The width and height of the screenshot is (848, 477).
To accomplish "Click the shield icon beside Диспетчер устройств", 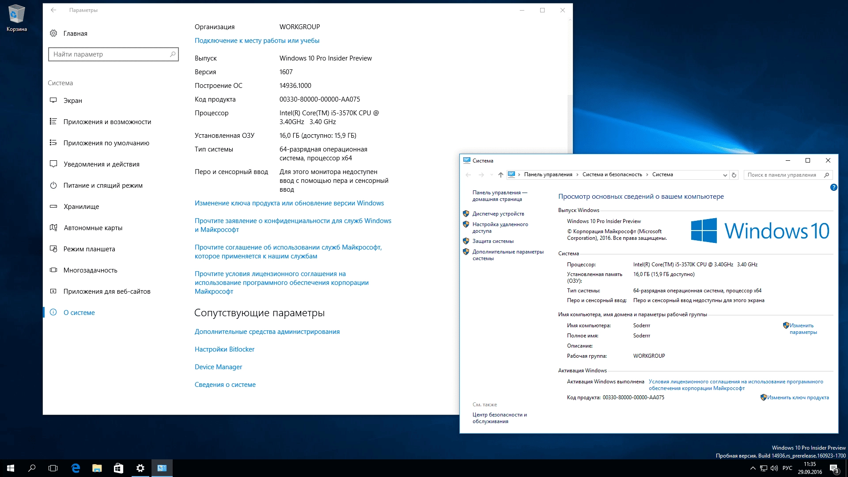I will pyautogui.click(x=466, y=214).
